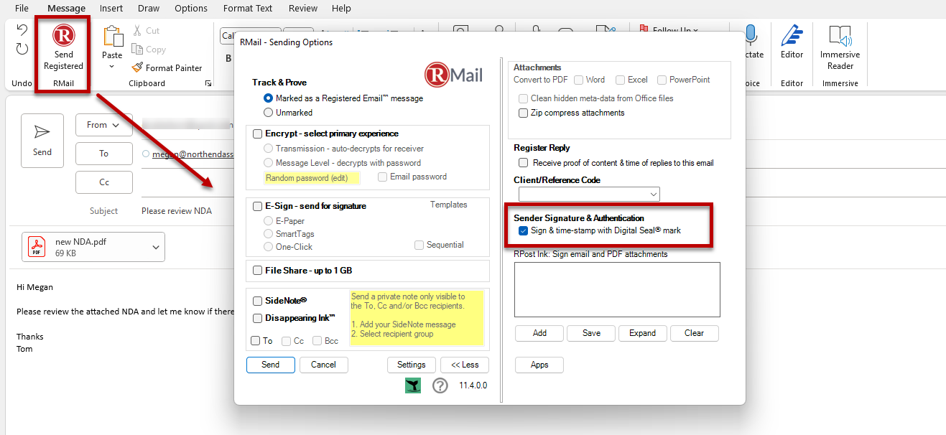This screenshot has width=946, height=435.
Task: Click the Undo arrow icon
Action: (x=22, y=31)
